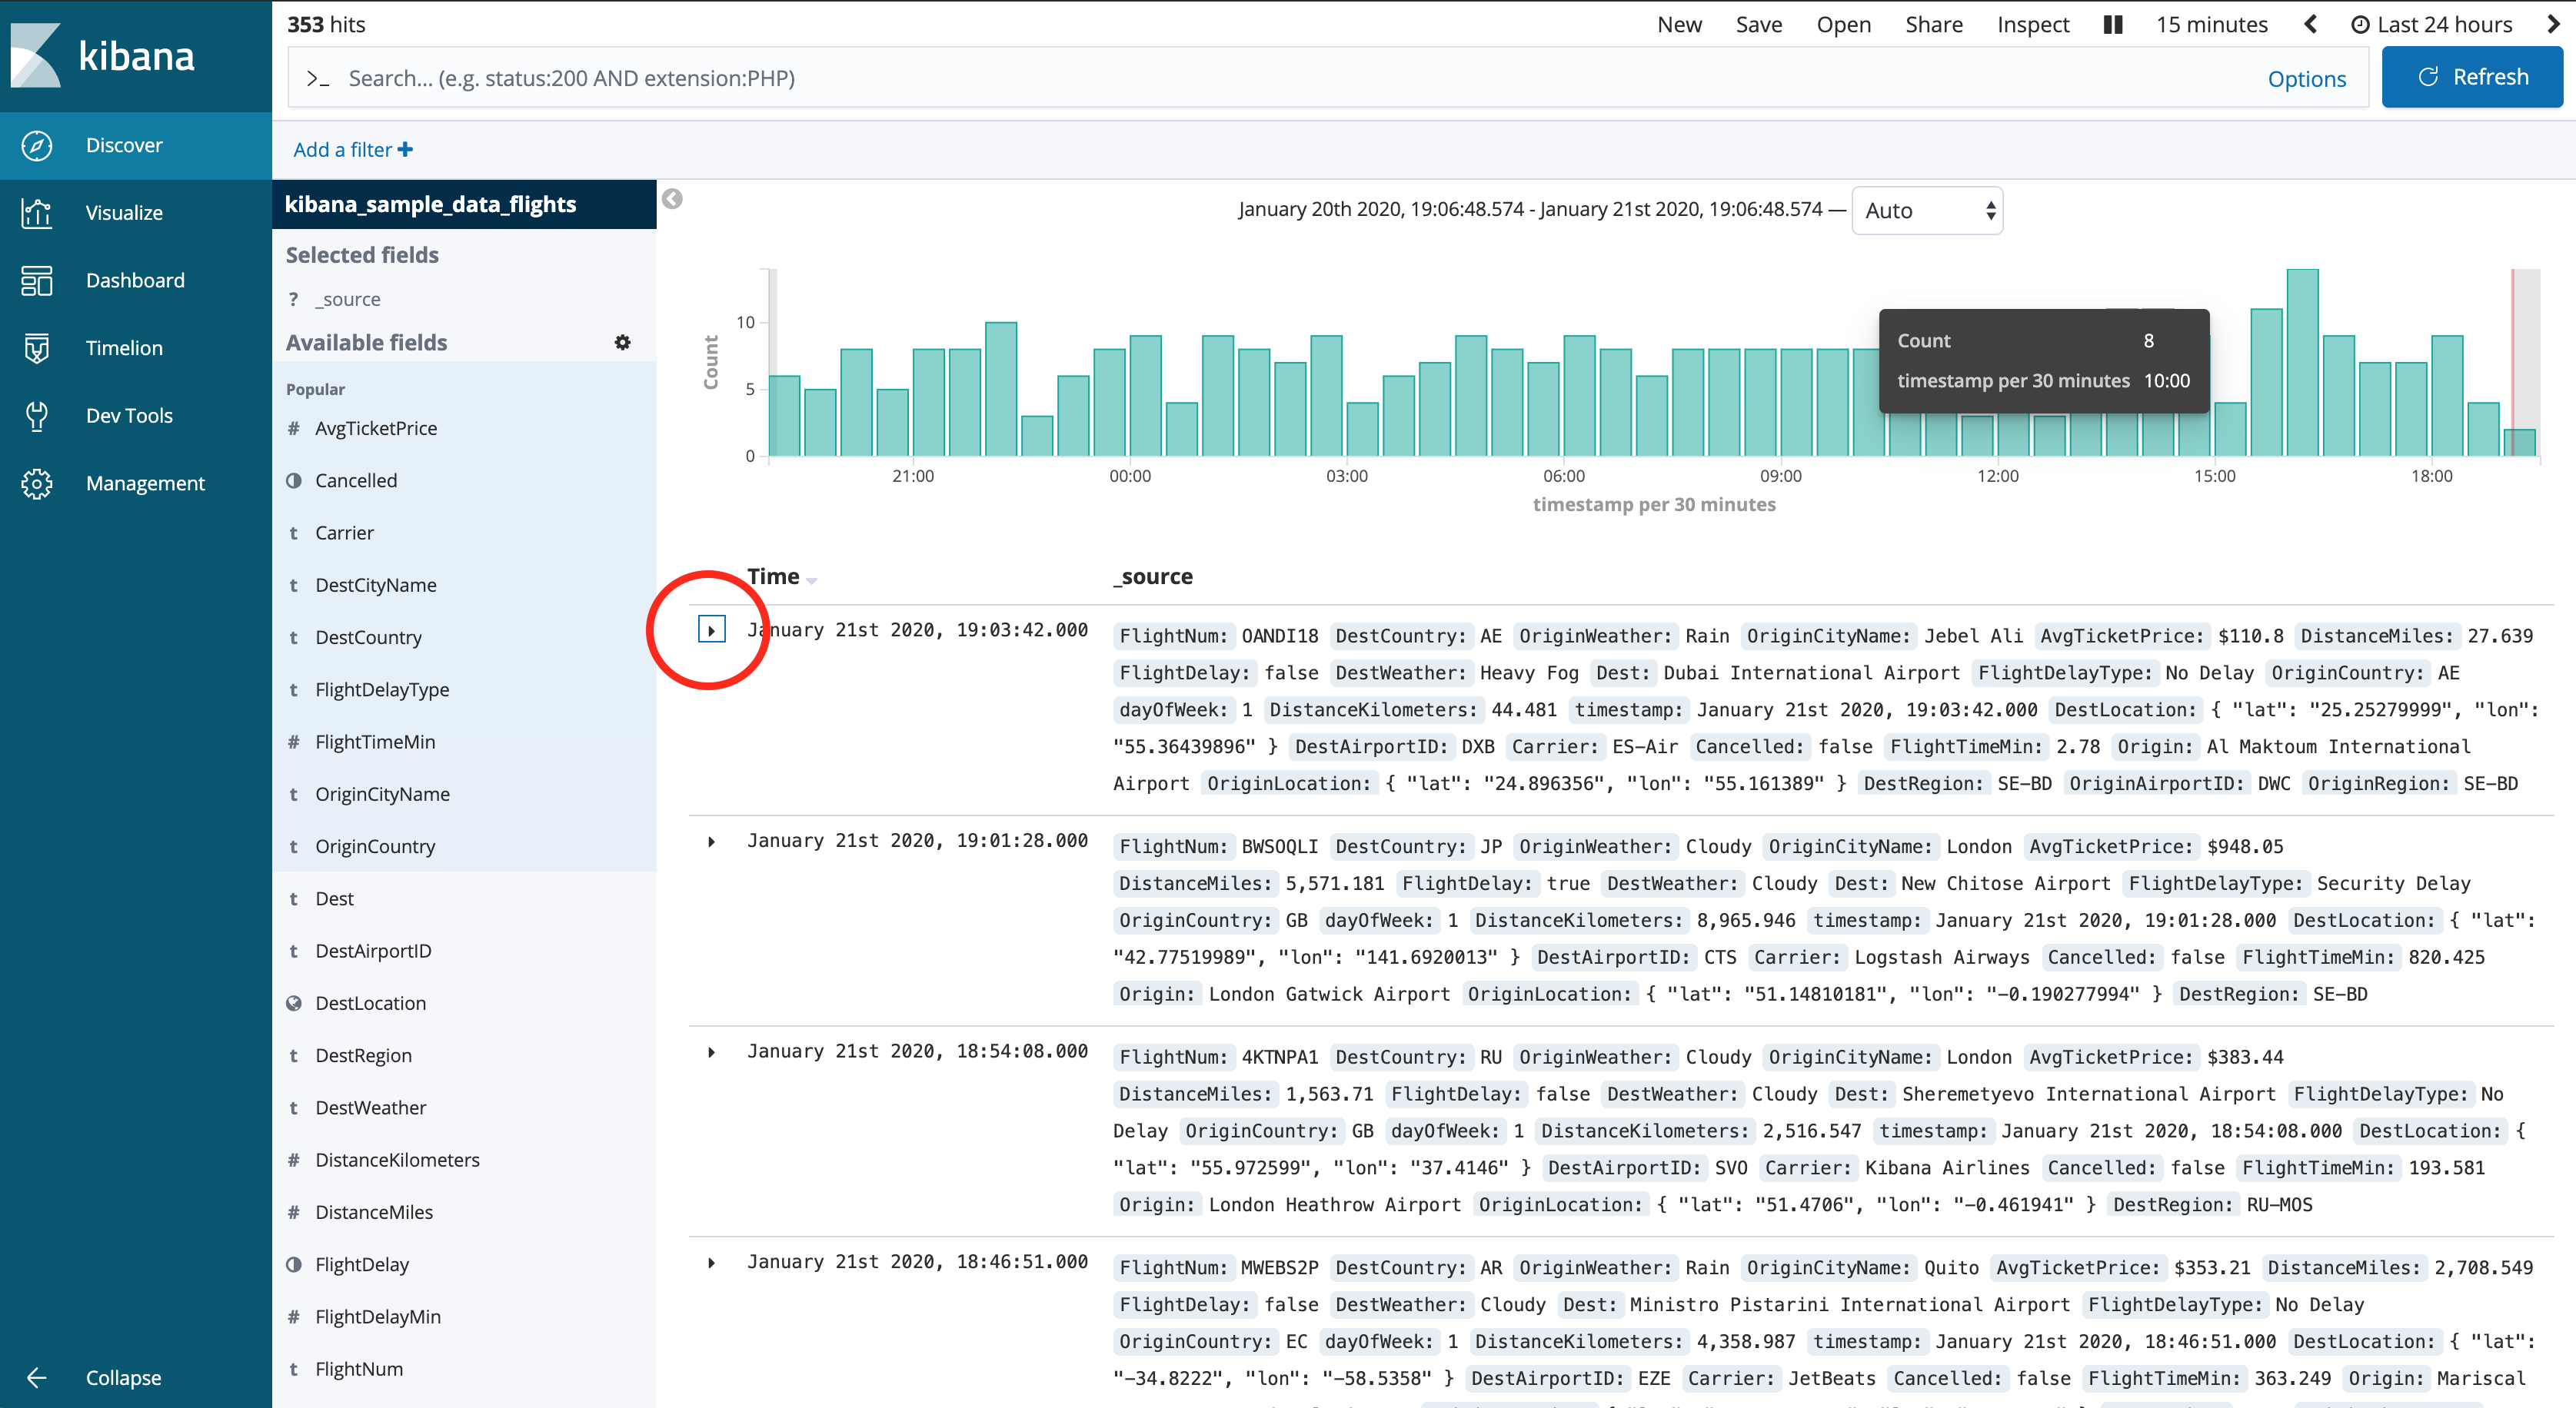Click the number icon beside AvgTicketPrice

coord(294,429)
